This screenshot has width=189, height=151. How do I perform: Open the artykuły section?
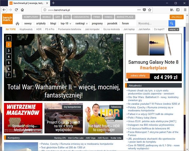coord(41,23)
